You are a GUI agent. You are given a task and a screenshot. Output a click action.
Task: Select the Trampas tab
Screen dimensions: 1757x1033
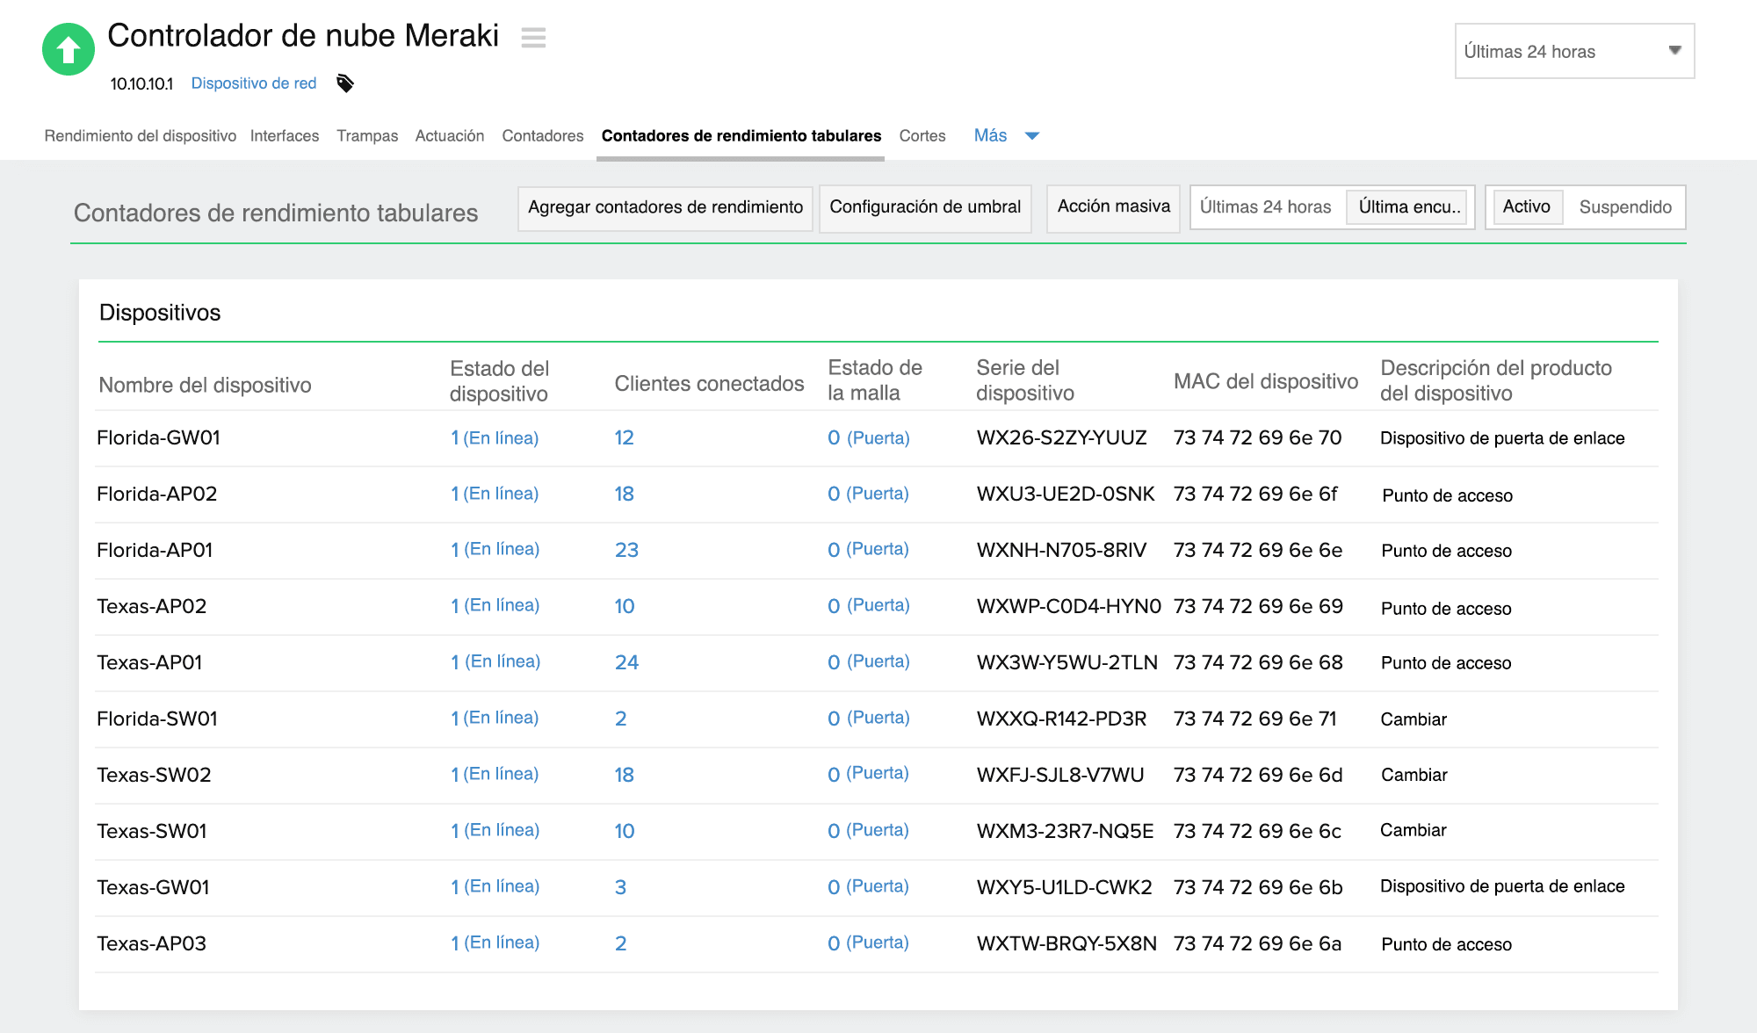tap(367, 135)
